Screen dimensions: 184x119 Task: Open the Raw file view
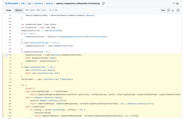[x=163, y=10]
